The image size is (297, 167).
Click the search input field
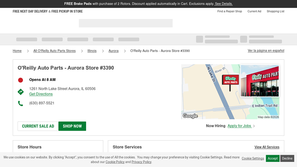[x=125, y=23]
